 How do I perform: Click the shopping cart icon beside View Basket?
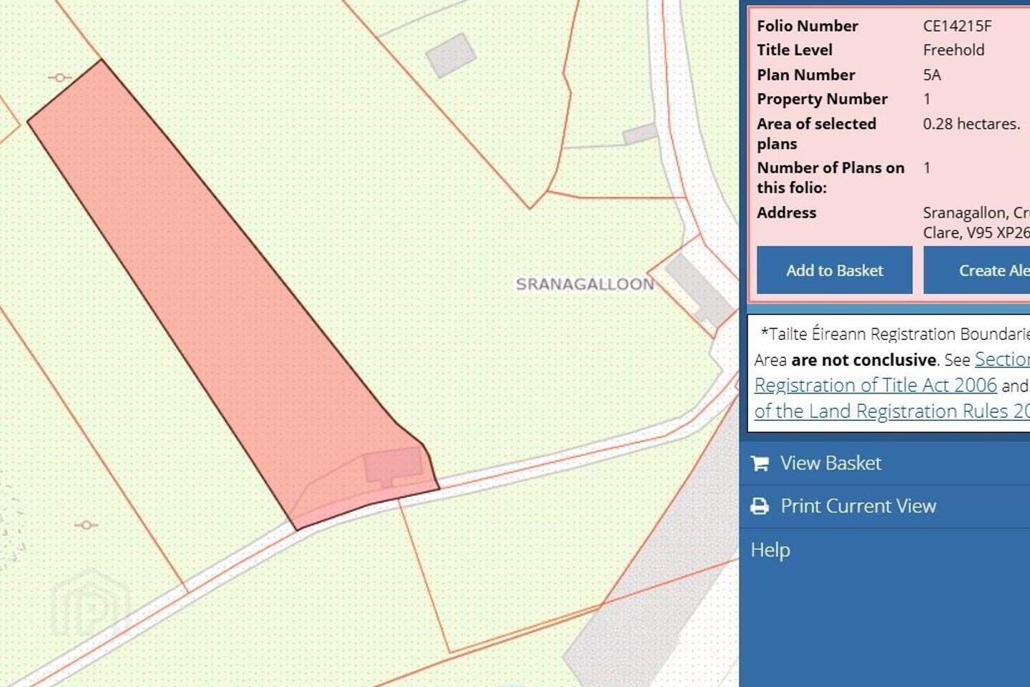click(x=760, y=464)
